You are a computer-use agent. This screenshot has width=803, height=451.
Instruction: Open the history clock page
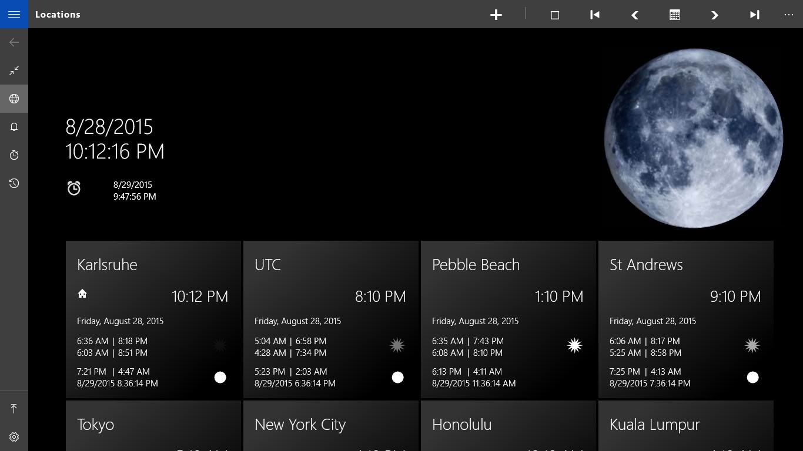point(14,183)
